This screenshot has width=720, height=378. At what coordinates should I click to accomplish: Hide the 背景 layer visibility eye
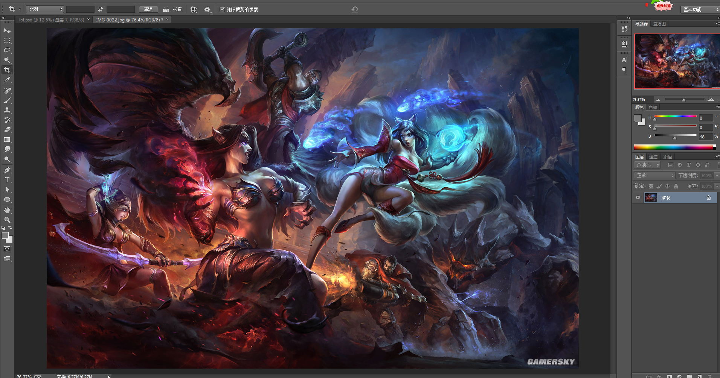tap(638, 197)
